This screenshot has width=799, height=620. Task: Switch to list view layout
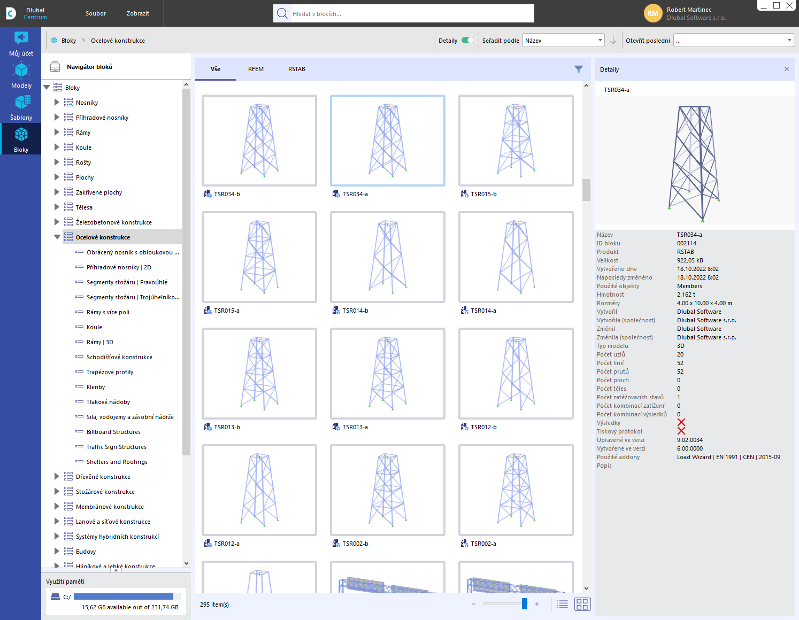pyautogui.click(x=562, y=604)
